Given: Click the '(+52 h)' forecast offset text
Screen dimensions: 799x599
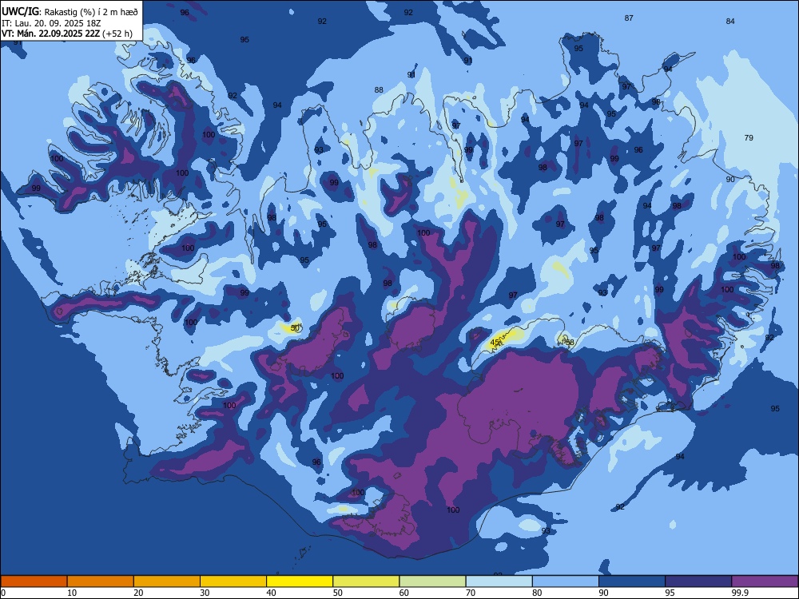Looking at the screenshot, I should click(117, 34).
